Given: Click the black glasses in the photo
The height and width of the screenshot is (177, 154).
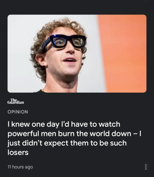Looking at the screenshot, I should click(65, 41).
